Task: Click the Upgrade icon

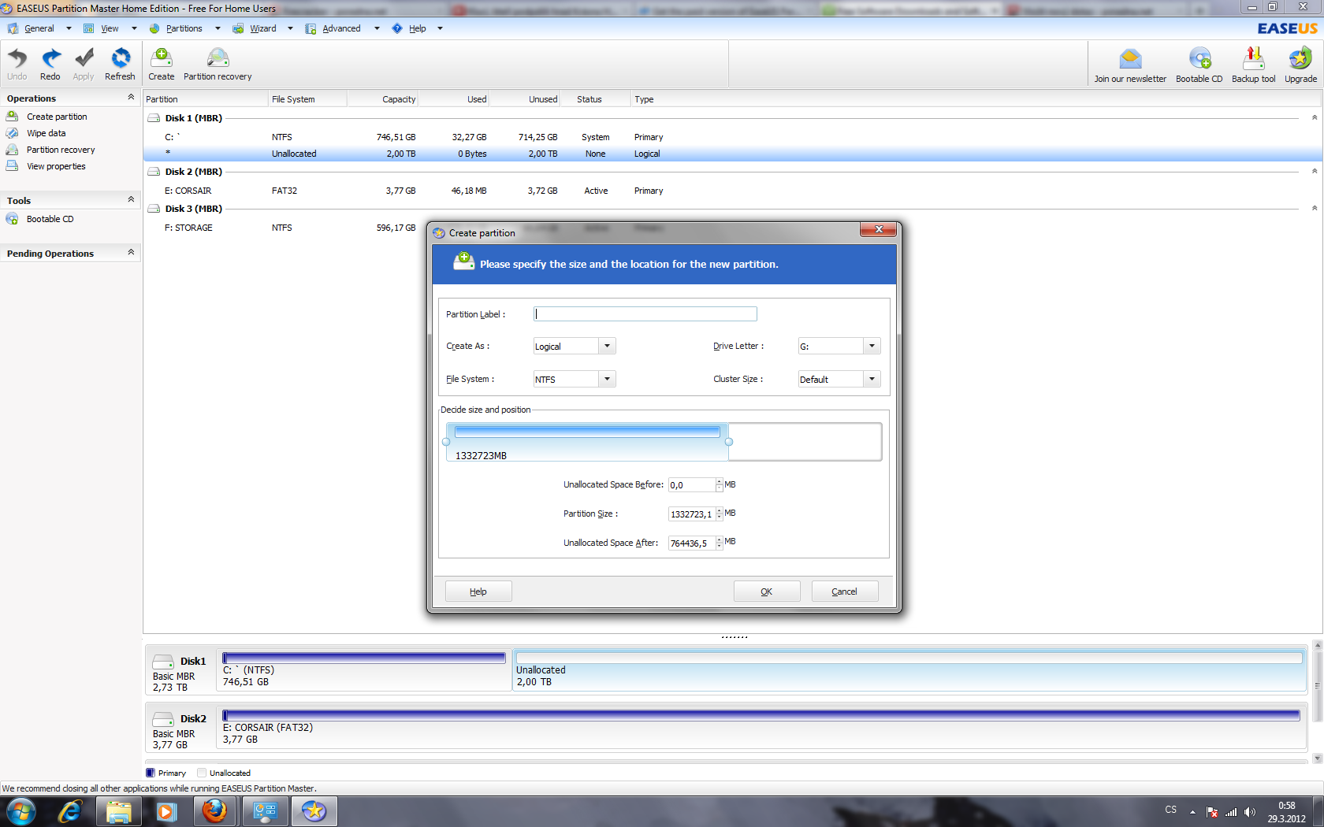Action: pos(1300,65)
